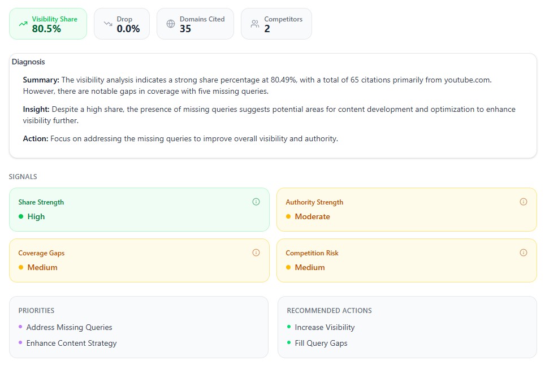Select the Drop 0.0% card

pos(122,24)
